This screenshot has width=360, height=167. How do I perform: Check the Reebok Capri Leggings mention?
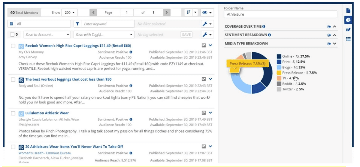pos(13,46)
